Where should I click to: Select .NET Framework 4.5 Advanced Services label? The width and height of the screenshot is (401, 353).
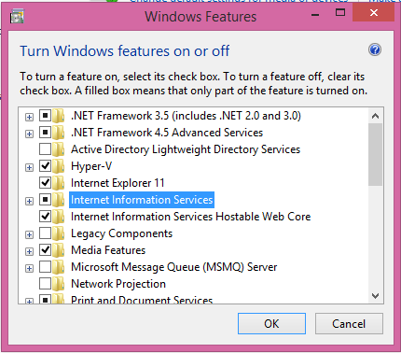pyautogui.click(x=167, y=133)
